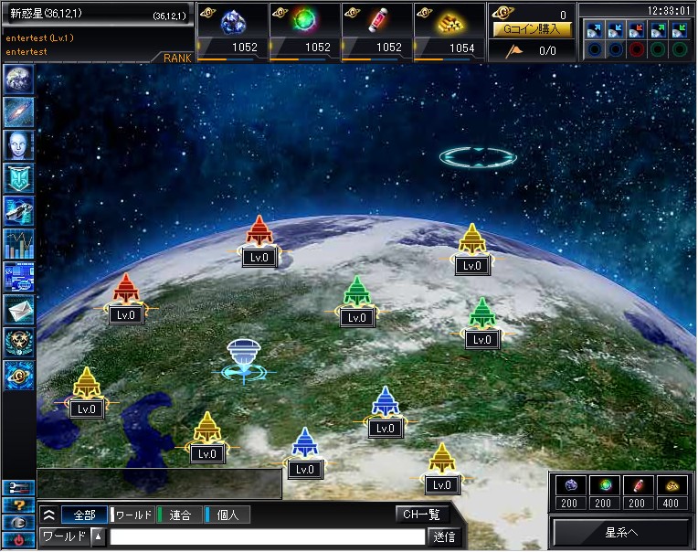Open the 新惑星 (36,12,1) planet selector
This screenshot has width=698, height=552.
click(x=98, y=15)
